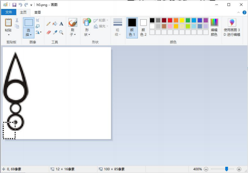
Task: Select the Color picker eyedropper
Action: coord(55,32)
